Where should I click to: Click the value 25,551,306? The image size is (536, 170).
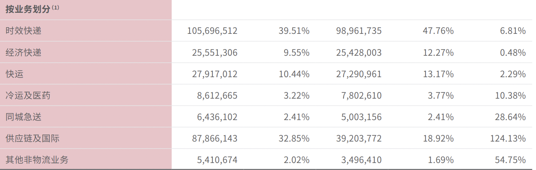[x=215, y=52]
